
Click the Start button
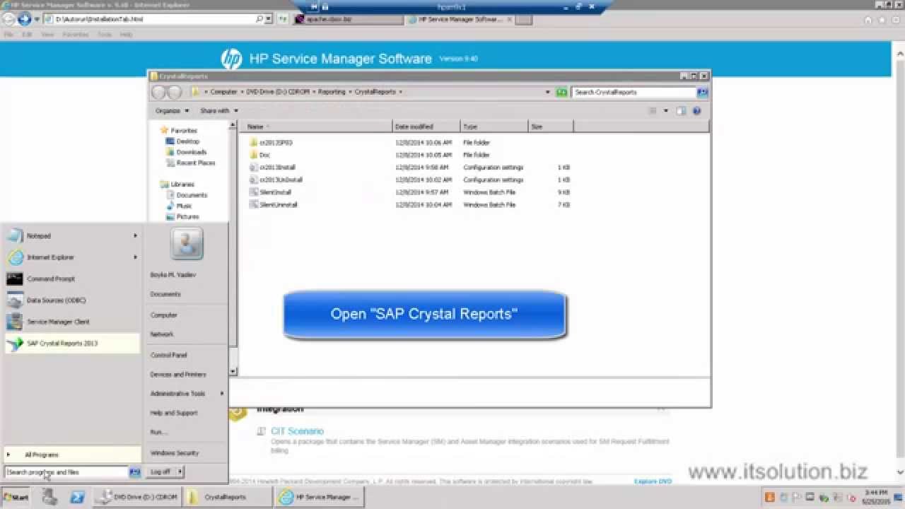16,497
